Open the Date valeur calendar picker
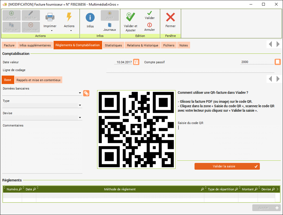The height and width of the screenshot is (215, 283). [136, 62]
